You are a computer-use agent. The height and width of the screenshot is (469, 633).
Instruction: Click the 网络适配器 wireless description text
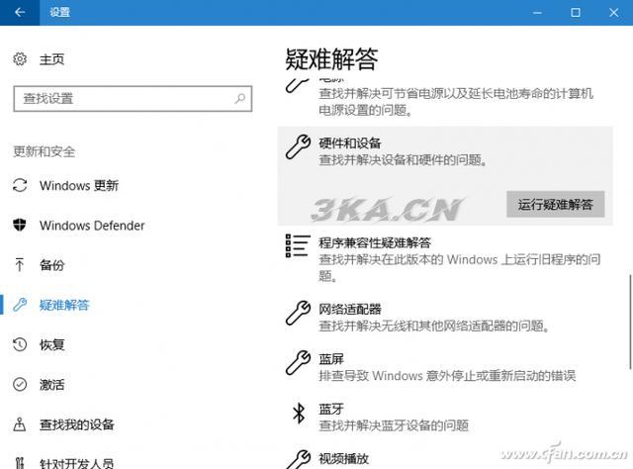(434, 326)
